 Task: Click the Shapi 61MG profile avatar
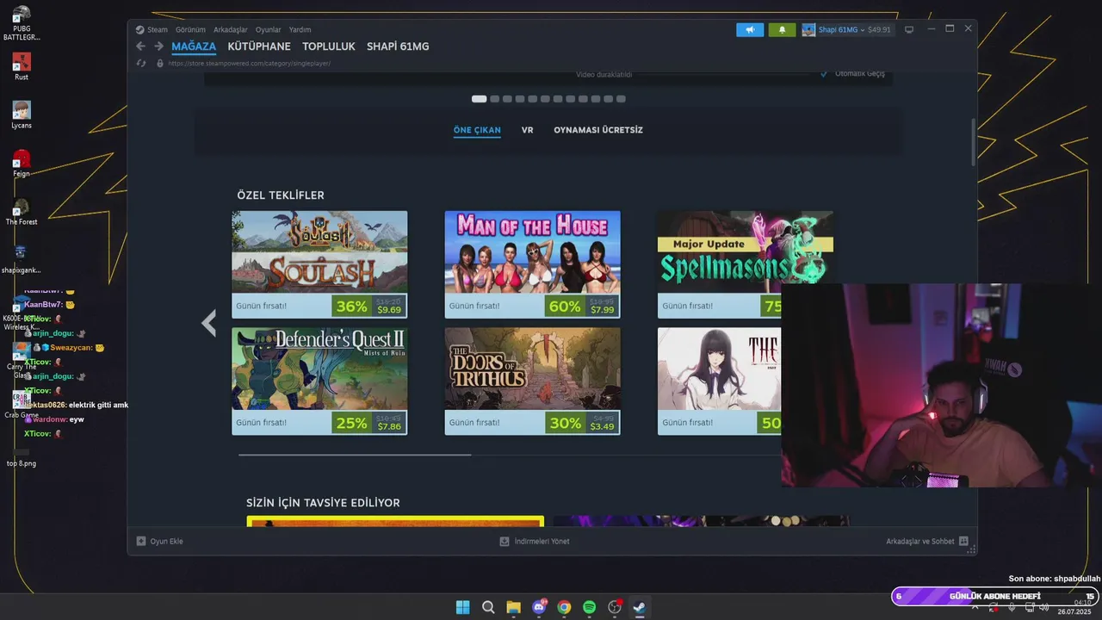(x=808, y=29)
